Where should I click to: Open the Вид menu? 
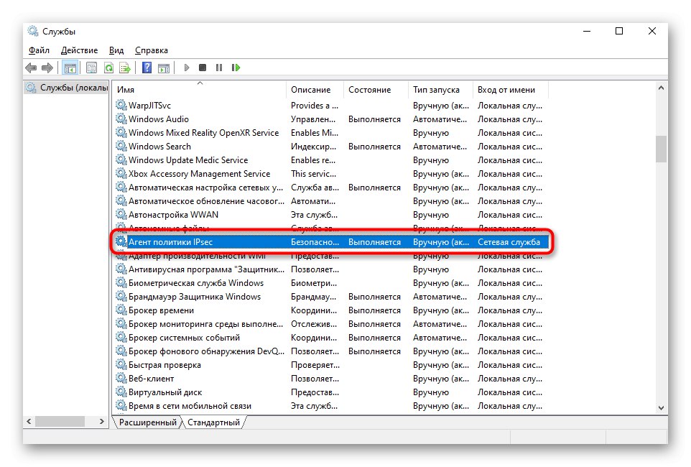(116, 50)
